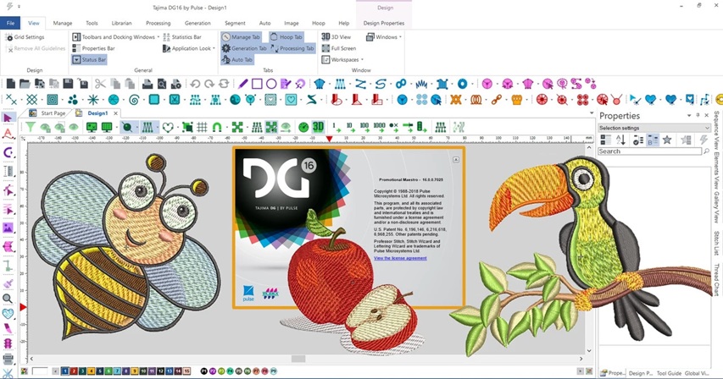The image size is (723, 379).
Task: Click the 3D view icon in design toolbar
Action: click(x=318, y=127)
